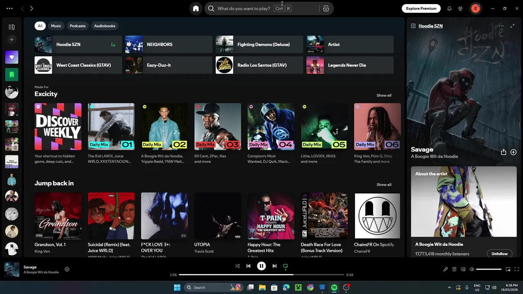This screenshot has width=523, height=294.
Task: Open Windows Start menu
Action: [x=177, y=287]
